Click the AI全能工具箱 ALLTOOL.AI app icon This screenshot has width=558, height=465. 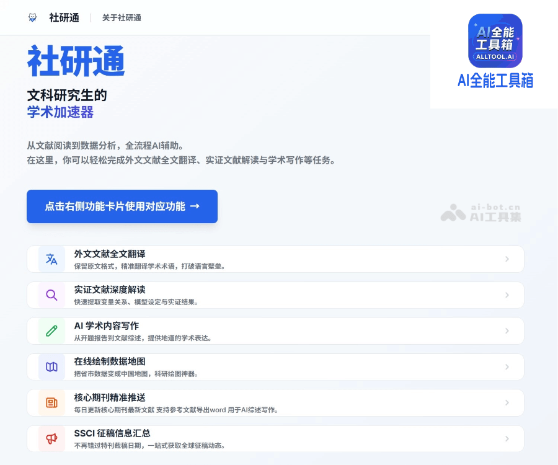(x=495, y=40)
